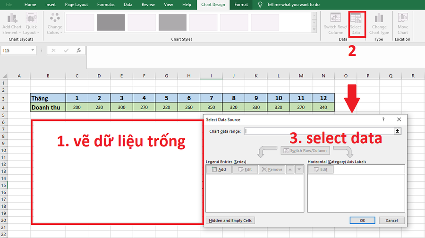425x238 pixels.
Task: Click the Insert Function fx icon
Action: click(78, 51)
